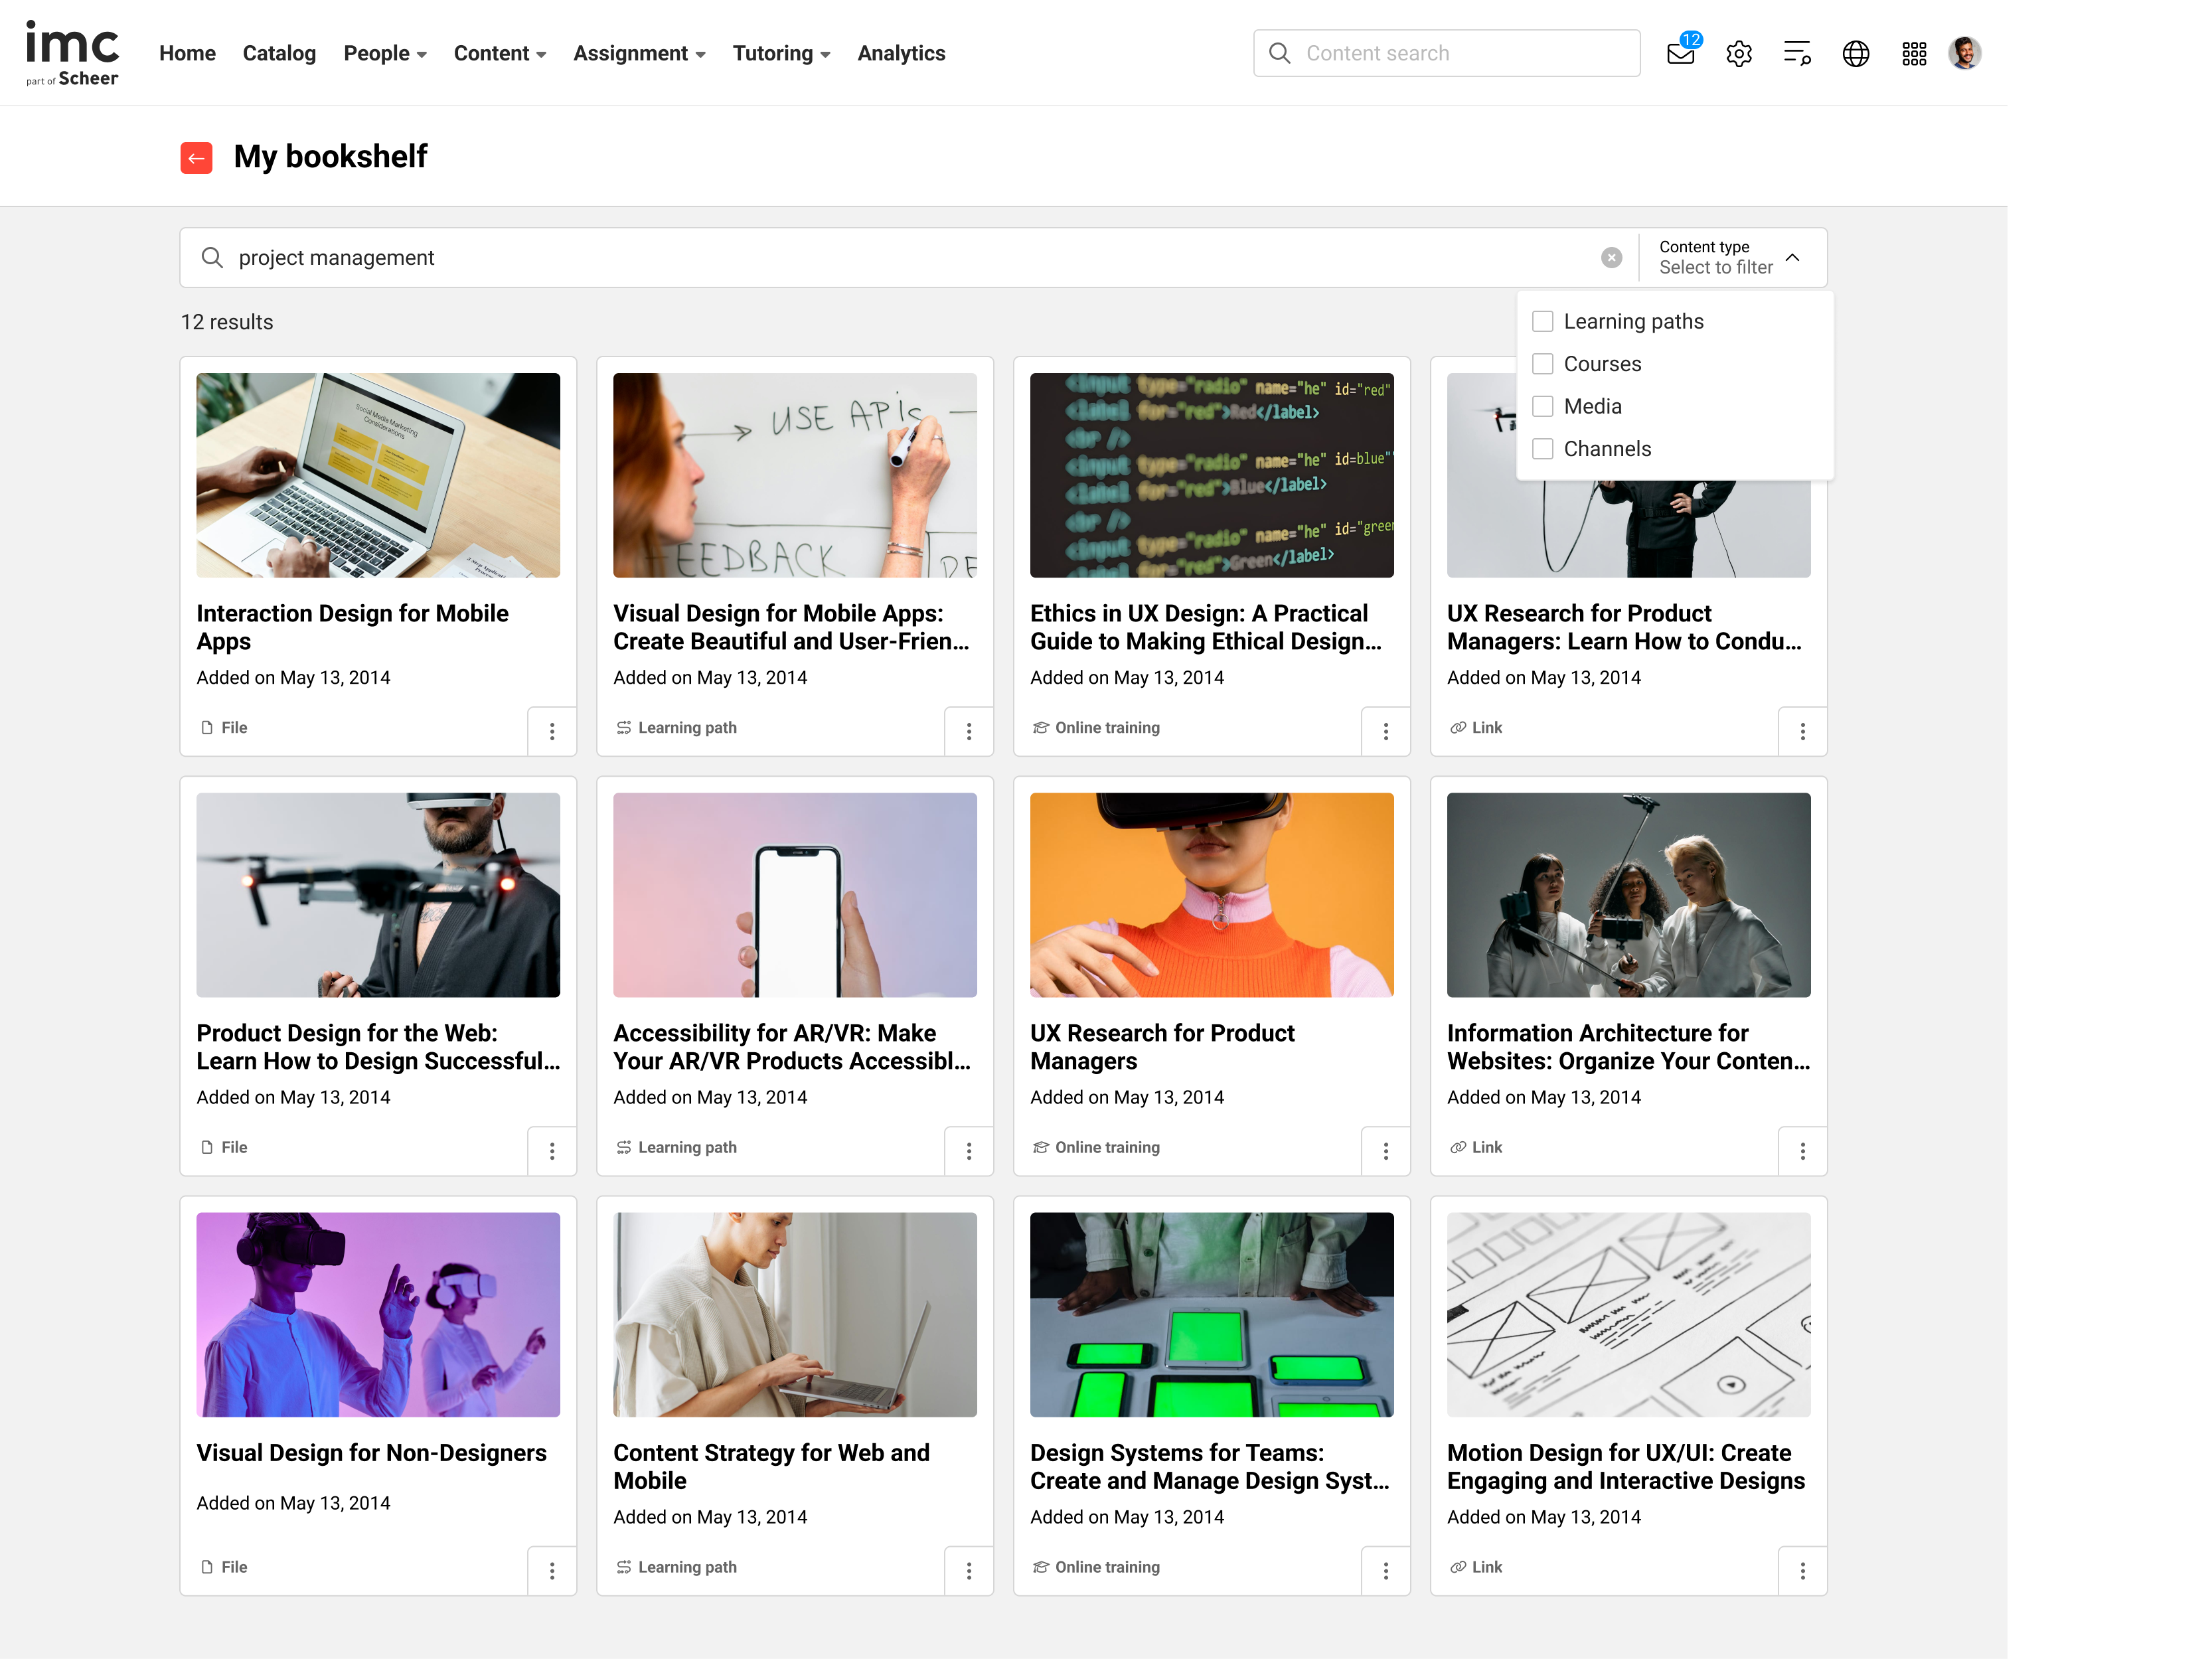The image size is (2212, 1659).
Task: Focus the Content search field
Action: (x=1460, y=53)
